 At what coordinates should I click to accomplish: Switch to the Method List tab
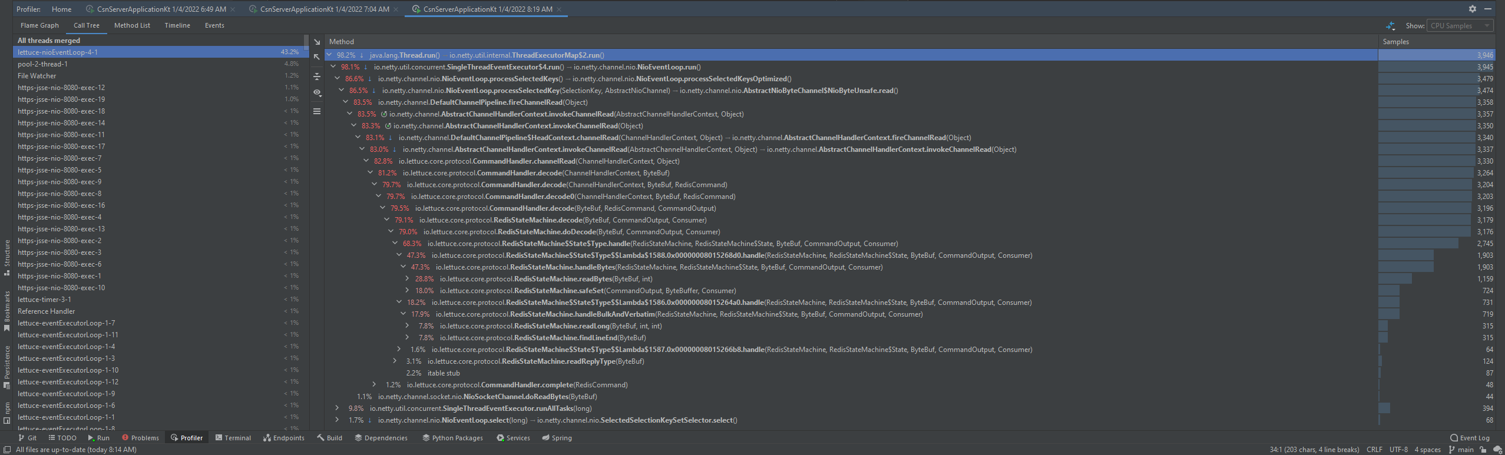(x=132, y=25)
